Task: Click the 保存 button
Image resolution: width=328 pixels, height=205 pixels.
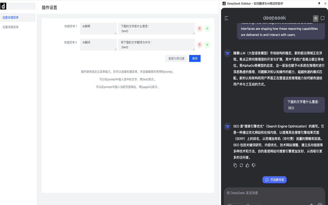Action: [x=195, y=58]
